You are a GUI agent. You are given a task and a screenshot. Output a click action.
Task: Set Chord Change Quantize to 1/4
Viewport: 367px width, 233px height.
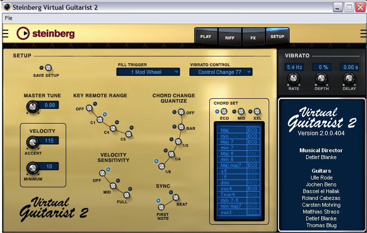171,154
